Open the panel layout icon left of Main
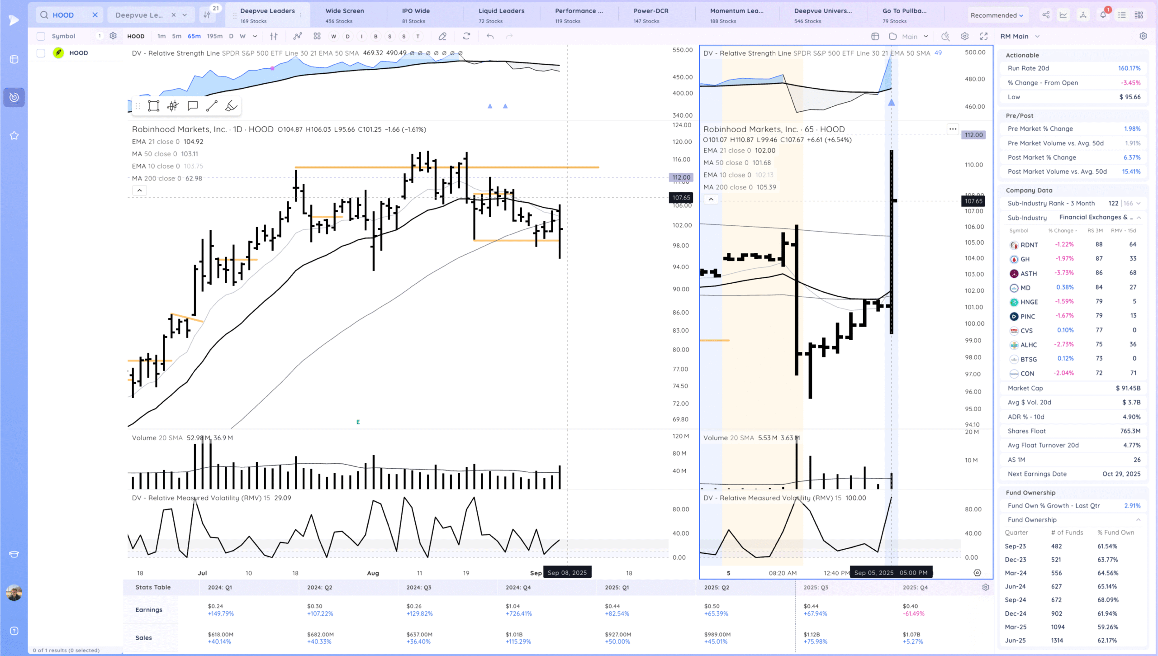Image resolution: width=1158 pixels, height=656 pixels. [x=875, y=36]
